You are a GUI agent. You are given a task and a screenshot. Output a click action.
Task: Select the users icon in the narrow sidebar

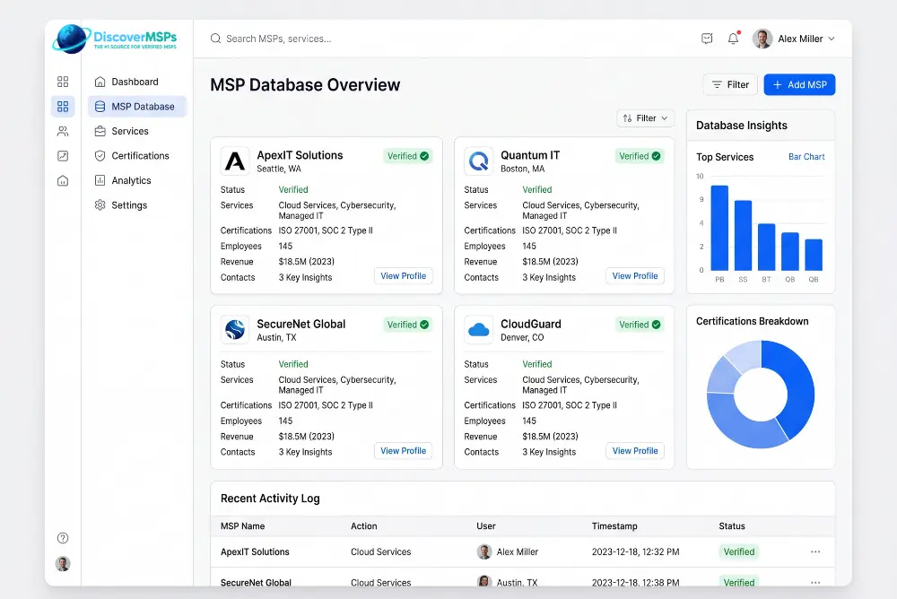click(63, 131)
